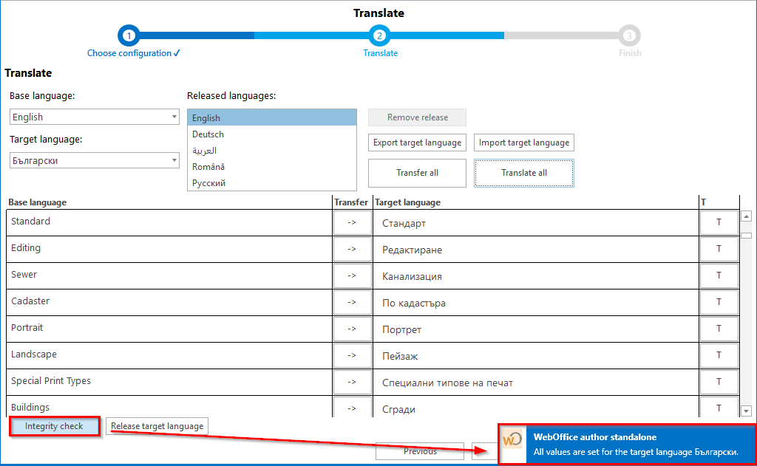Select step 2 Translate in wizard
Image resolution: width=757 pixels, height=466 pixels.
point(379,35)
